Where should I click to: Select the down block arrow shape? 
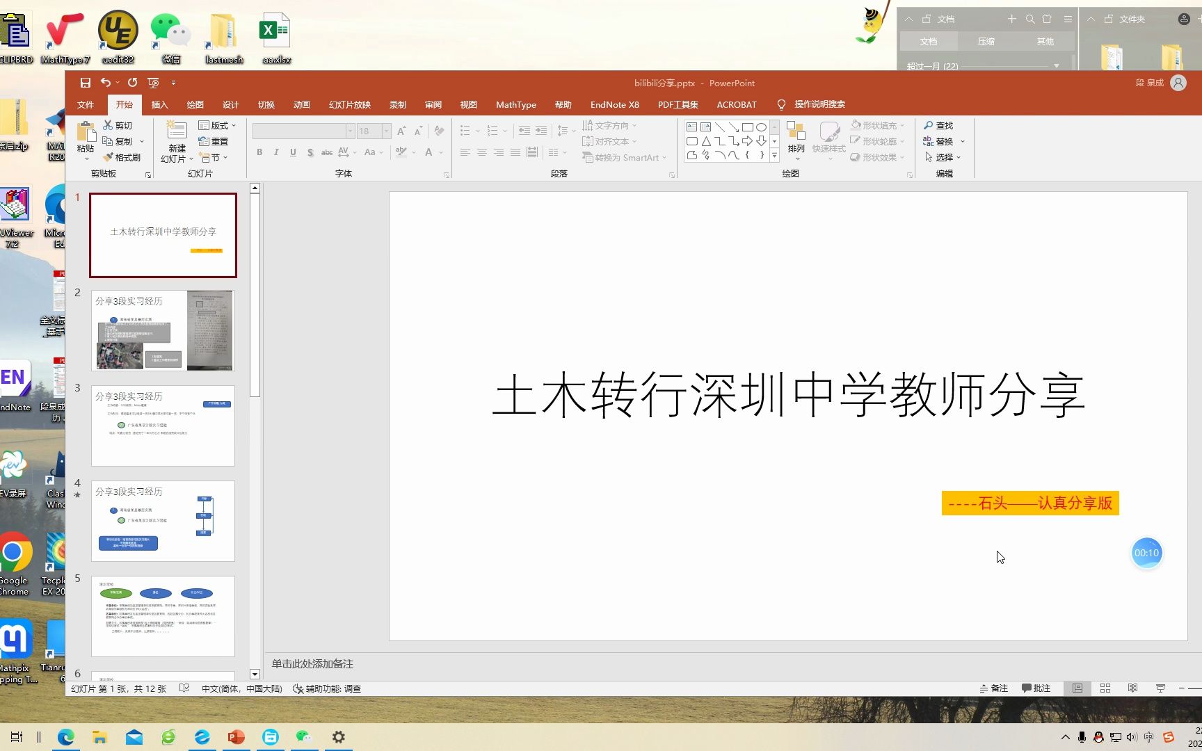[x=761, y=141]
